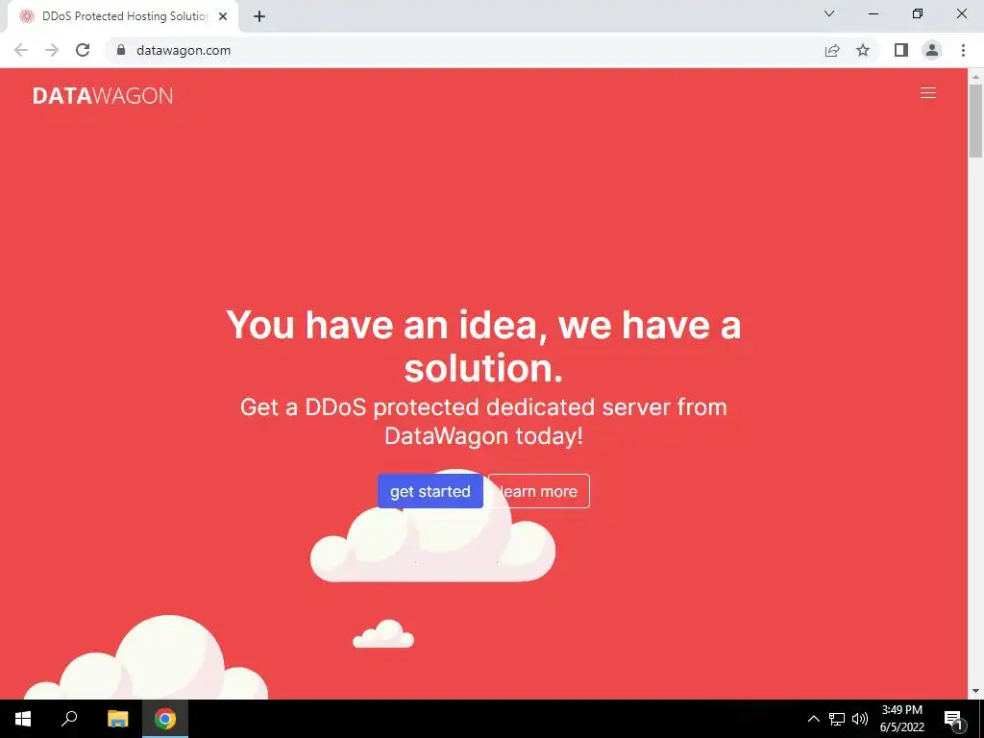Viewport: 984px width, 738px height.
Task: Open the notification center icon
Action: point(953,719)
